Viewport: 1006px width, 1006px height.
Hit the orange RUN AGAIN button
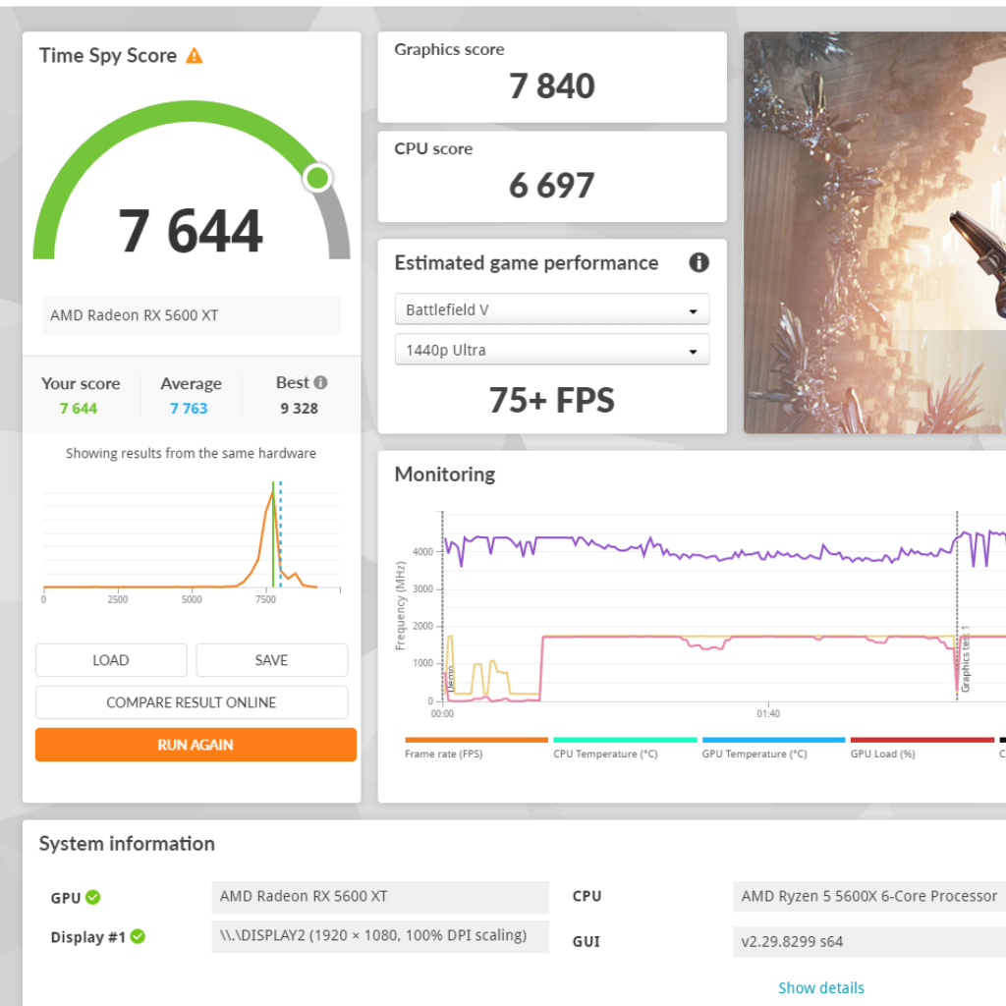[196, 745]
